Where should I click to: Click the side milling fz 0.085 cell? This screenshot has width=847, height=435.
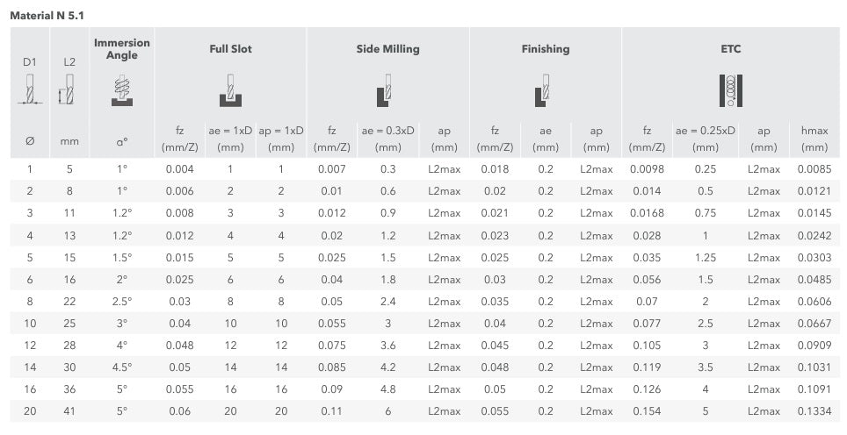coord(331,367)
